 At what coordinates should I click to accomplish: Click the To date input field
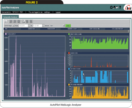[38, 26]
